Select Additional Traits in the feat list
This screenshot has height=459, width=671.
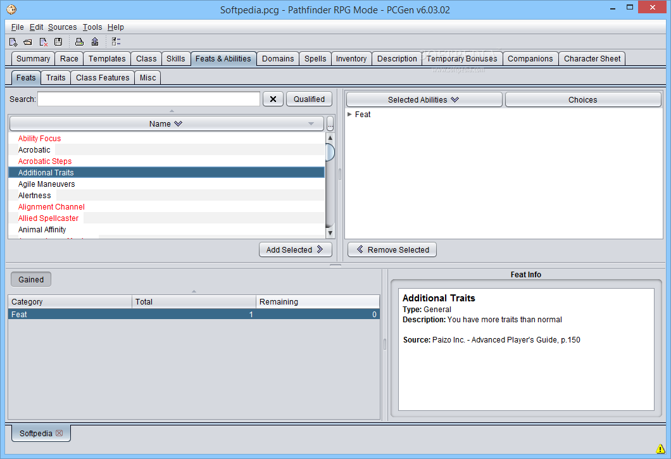pyautogui.click(x=166, y=173)
